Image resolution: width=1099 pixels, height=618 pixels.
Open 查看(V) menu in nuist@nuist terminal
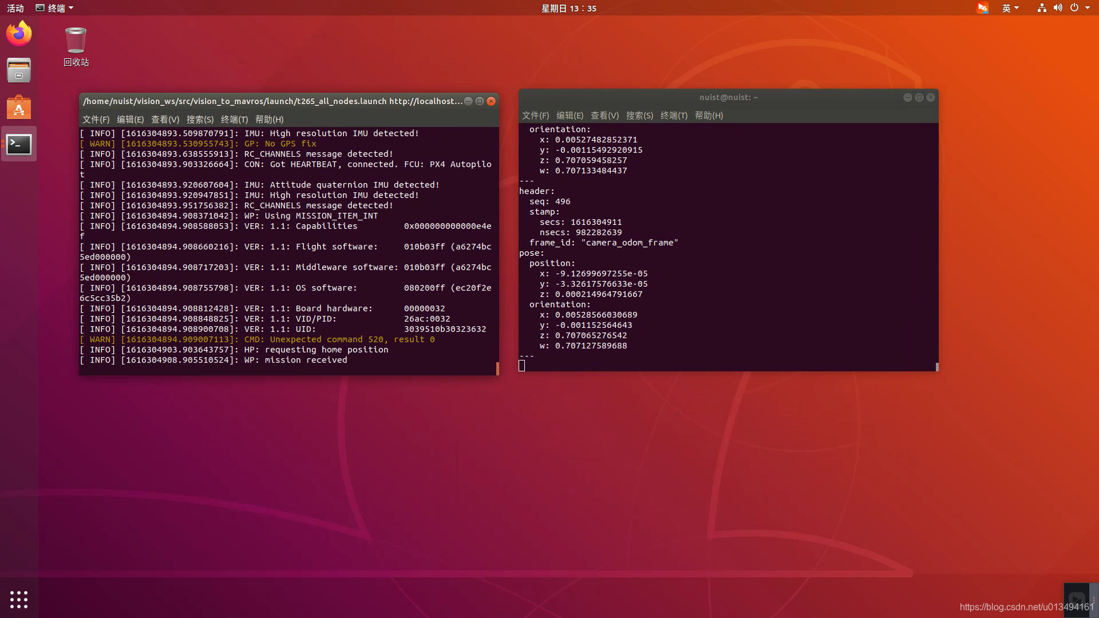tap(604, 115)
